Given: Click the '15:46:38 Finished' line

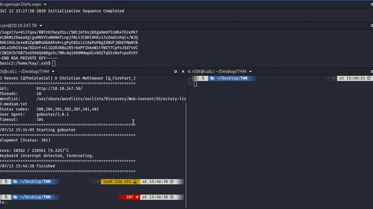Looking at the screenshot, I should [27, 166].
